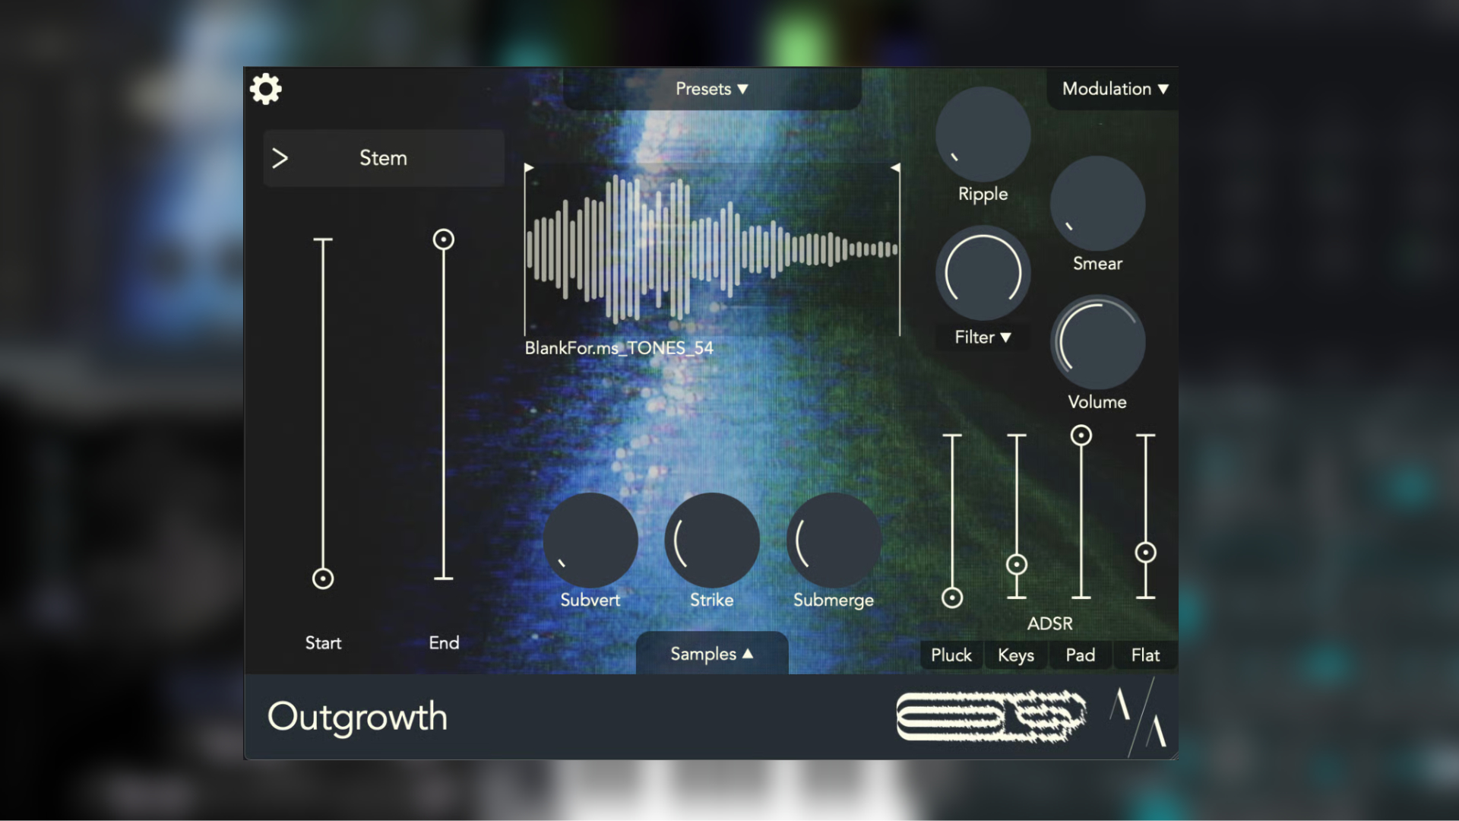This screenshot has height=821, width=1459.
Task: Click the Subvert knob
Action: pyautogui.click(x=590, y=540)
